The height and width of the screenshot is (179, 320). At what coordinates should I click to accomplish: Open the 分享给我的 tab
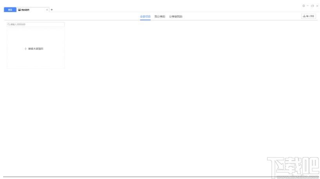pyautogui.click(x=175, y=16)
